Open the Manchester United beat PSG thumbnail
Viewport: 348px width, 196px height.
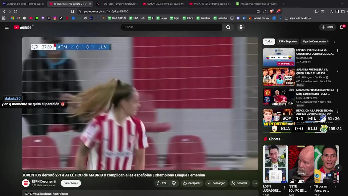tap(279, 97)
